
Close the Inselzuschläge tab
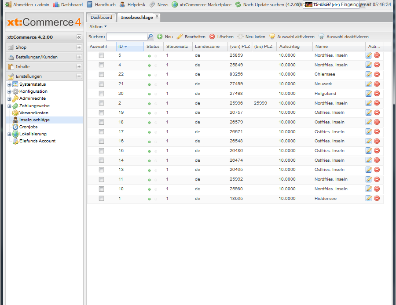coord(157,17)
